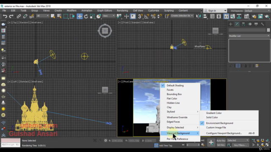Click Rectangular Selection Region icon
This screenshot has height=152, width=271.
(x=66, y=16)
